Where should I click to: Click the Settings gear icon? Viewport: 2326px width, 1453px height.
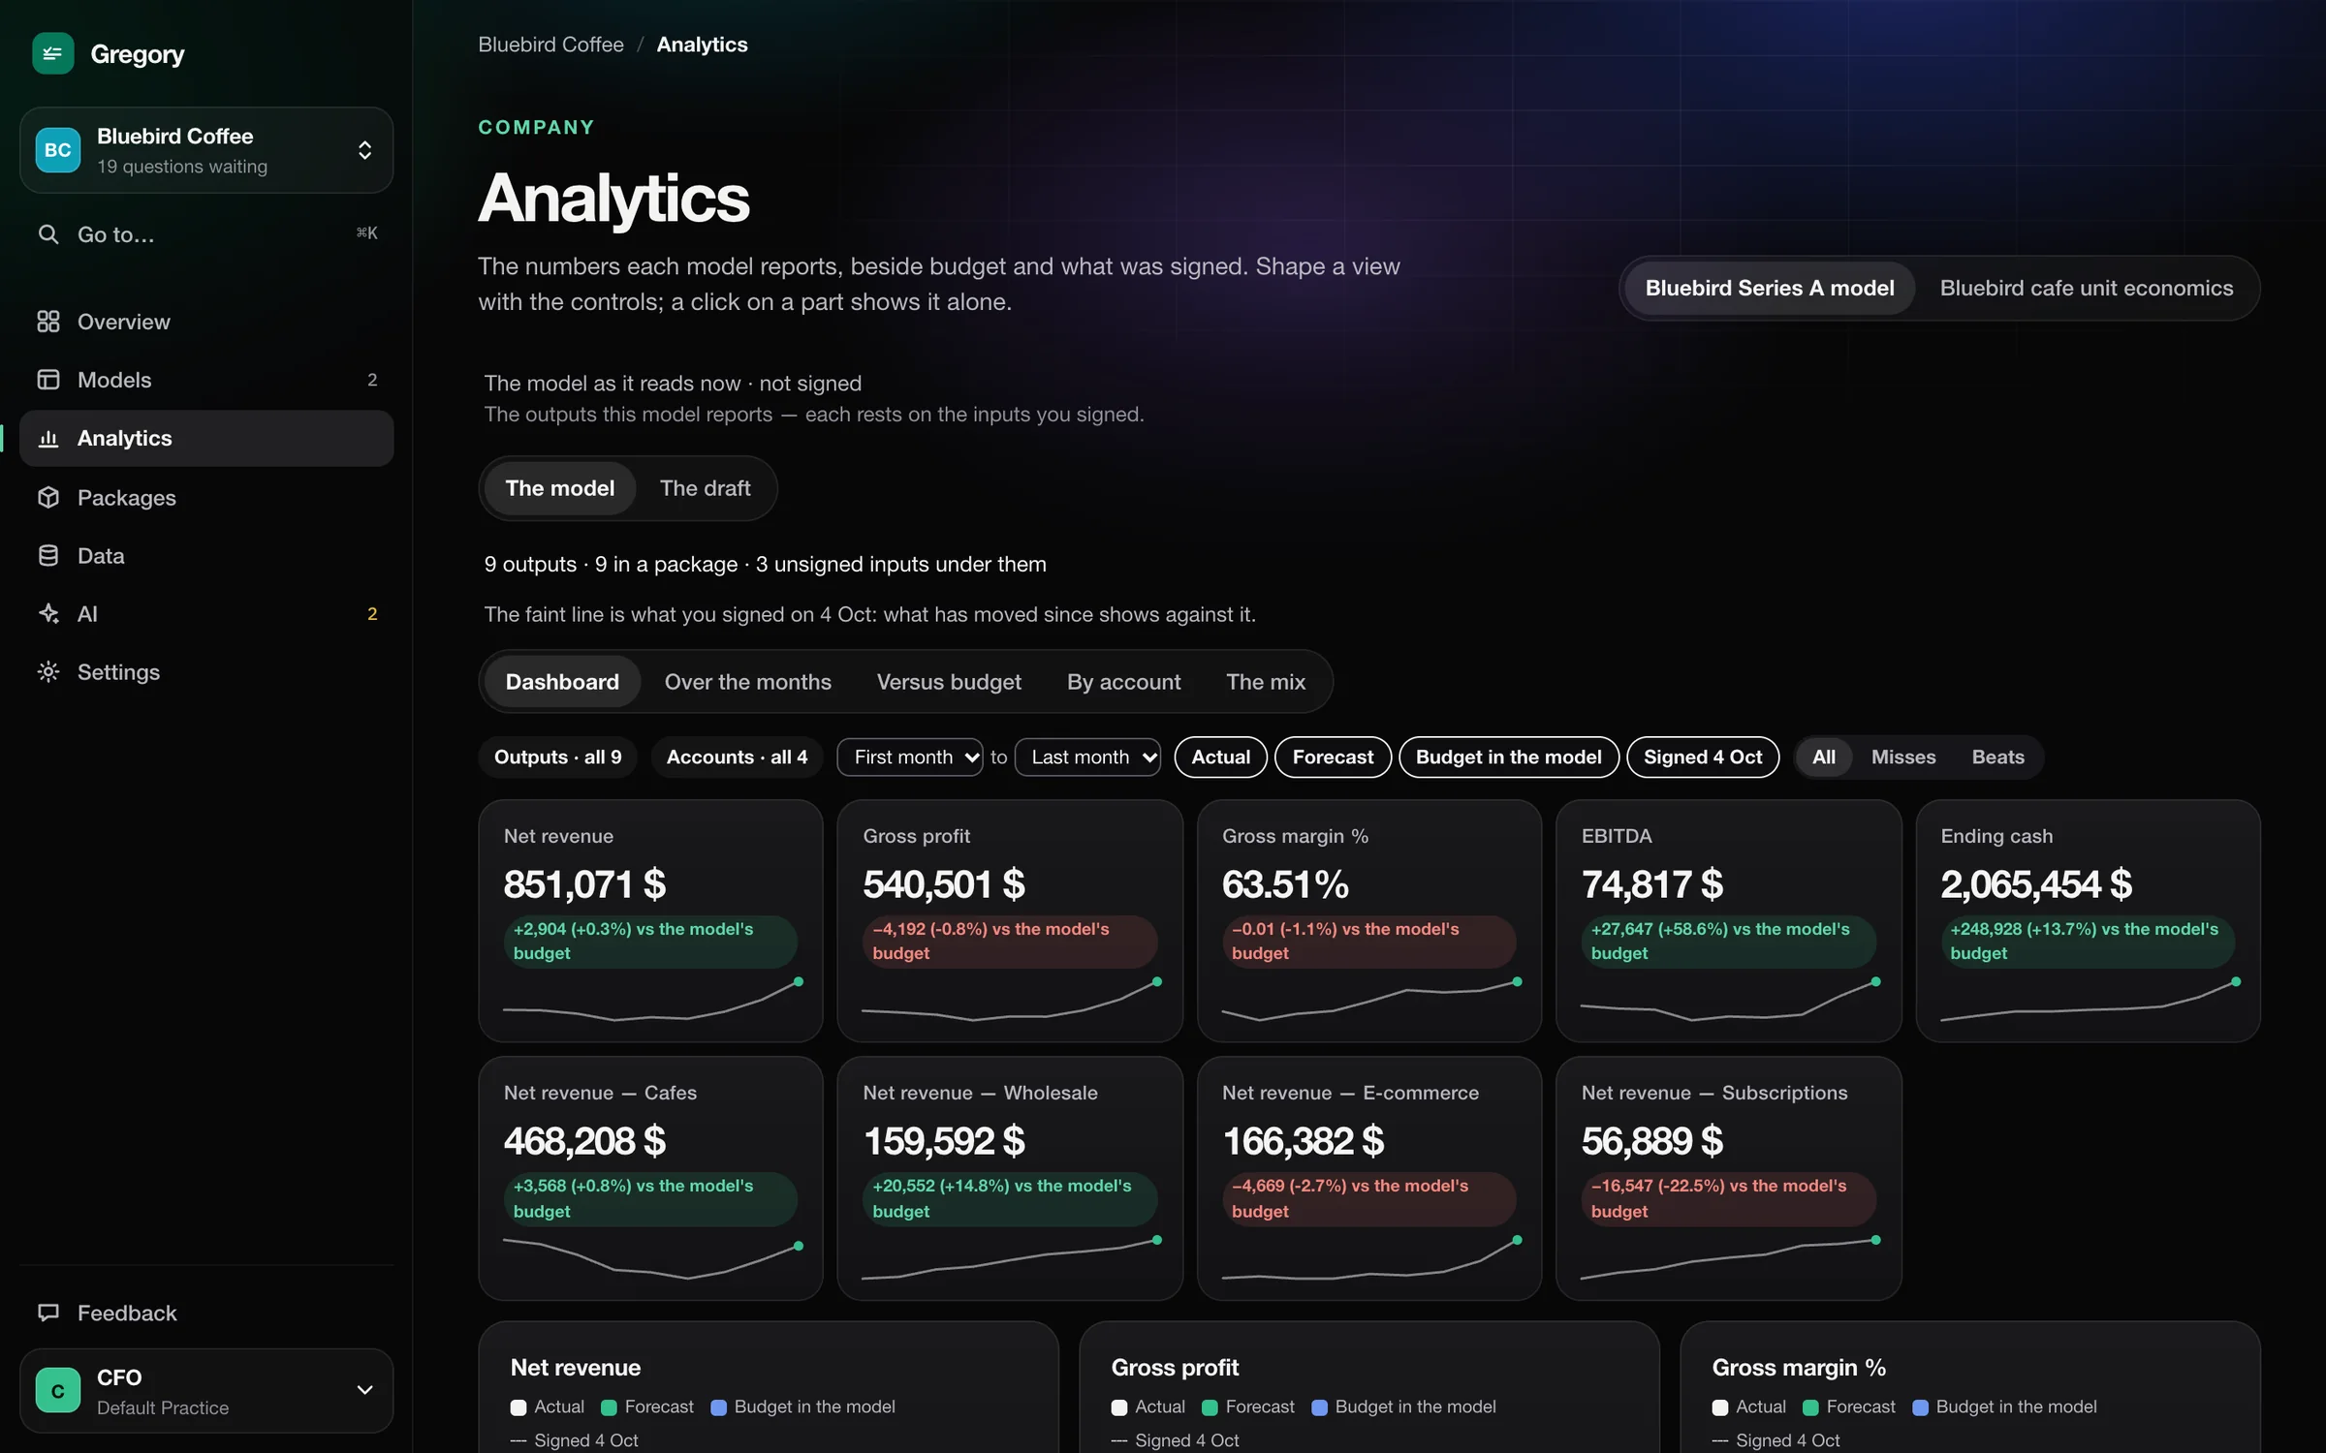pos(47,672)
